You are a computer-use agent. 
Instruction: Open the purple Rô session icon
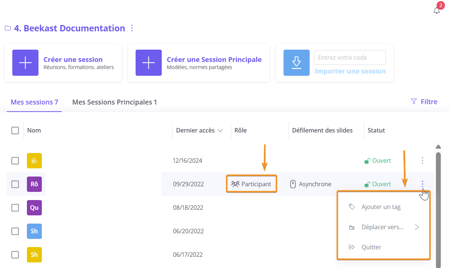tap(34, 184)
